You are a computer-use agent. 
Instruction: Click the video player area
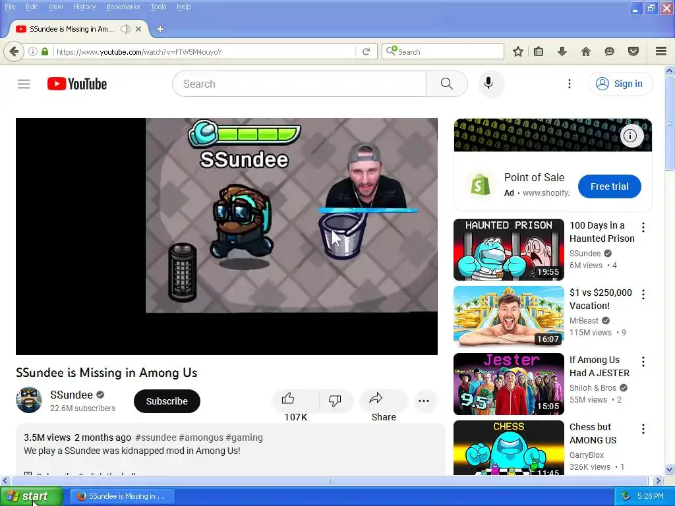click(227, 237)
